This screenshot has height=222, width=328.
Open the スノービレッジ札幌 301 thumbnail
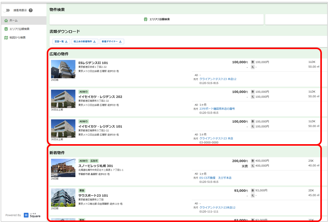point(63,168)
